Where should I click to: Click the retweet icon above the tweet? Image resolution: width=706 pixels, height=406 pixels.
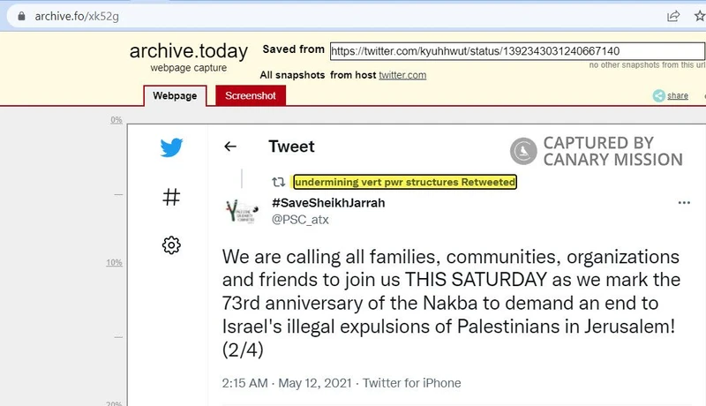pos(278,182)
